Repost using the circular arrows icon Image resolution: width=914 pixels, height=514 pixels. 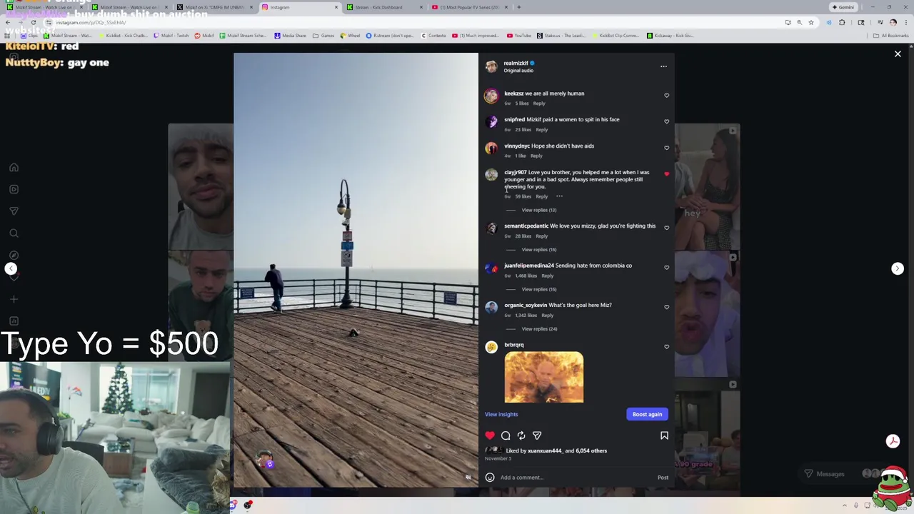(521, 435)
